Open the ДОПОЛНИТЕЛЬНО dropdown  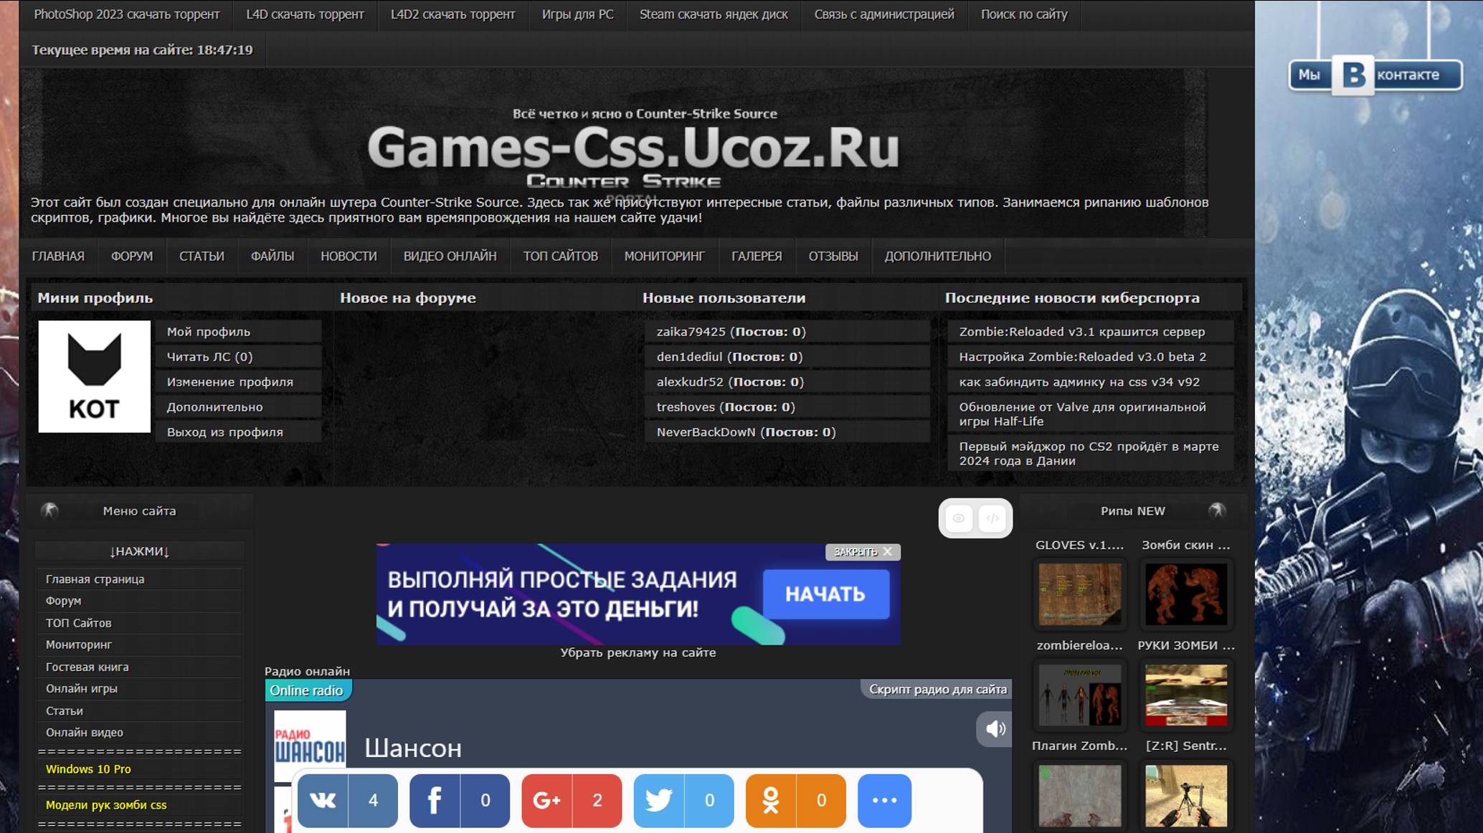pyautogui.click(x=938, y=256)
